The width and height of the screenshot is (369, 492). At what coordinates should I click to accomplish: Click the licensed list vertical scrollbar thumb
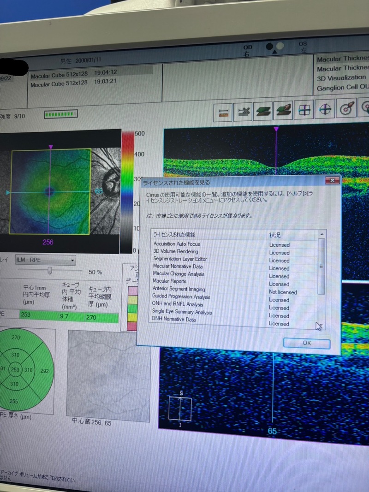pyautogui.click(x=321, y=265)
